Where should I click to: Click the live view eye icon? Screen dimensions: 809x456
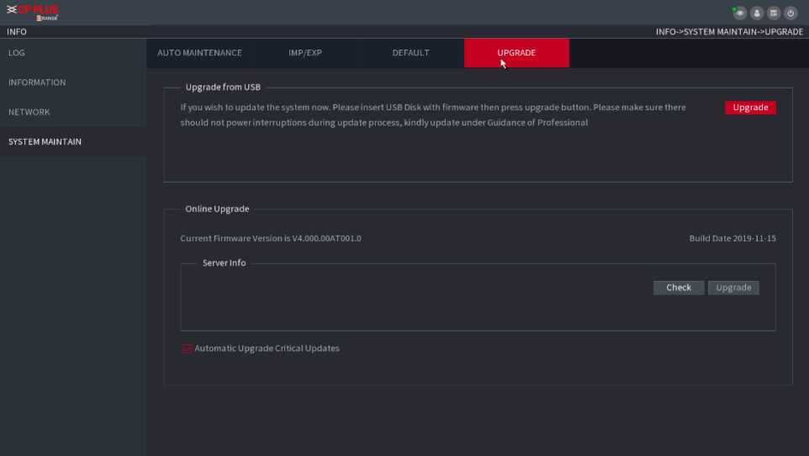(739, 13)
